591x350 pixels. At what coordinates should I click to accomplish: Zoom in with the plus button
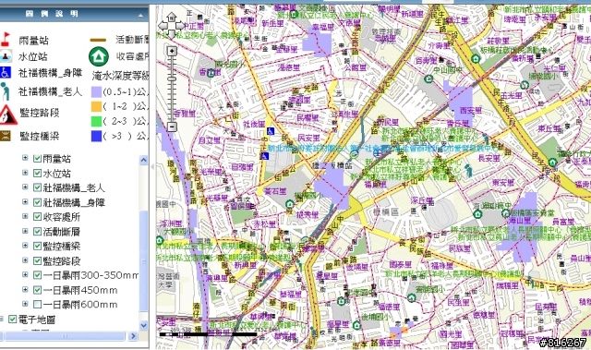coord(172,51)
